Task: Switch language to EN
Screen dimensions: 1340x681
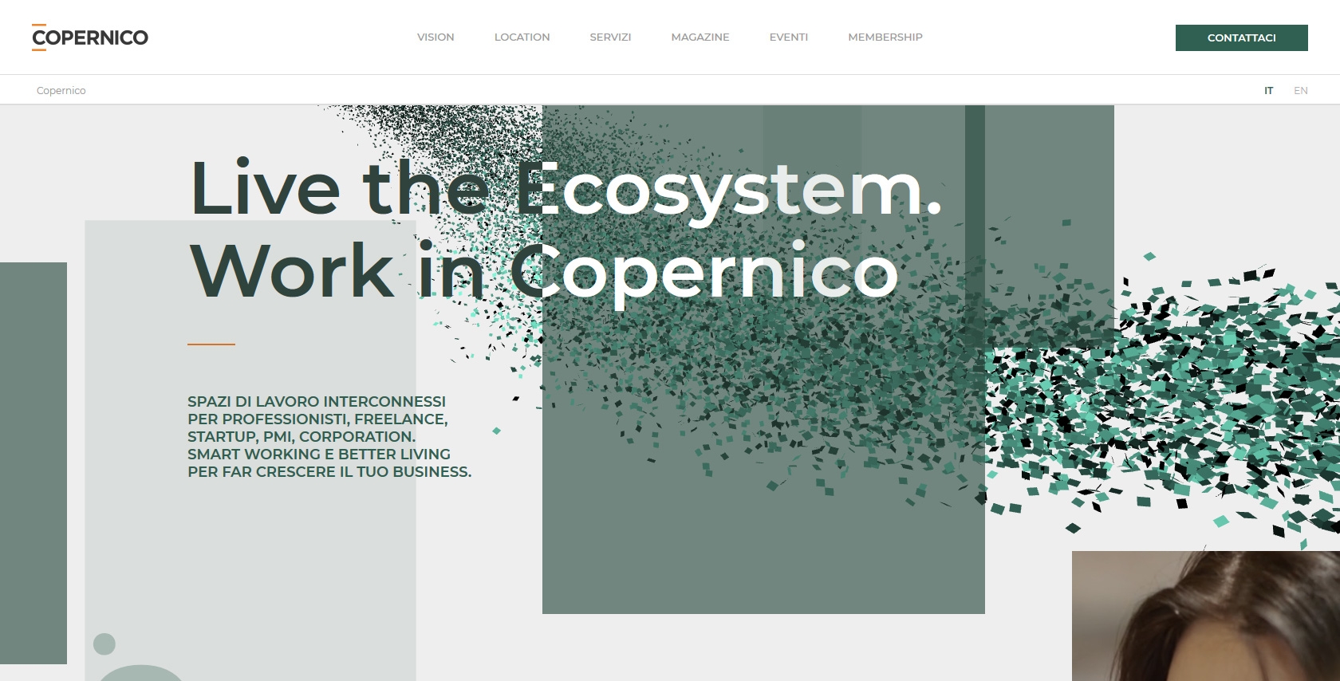Action: click(x=1301, y=90)
